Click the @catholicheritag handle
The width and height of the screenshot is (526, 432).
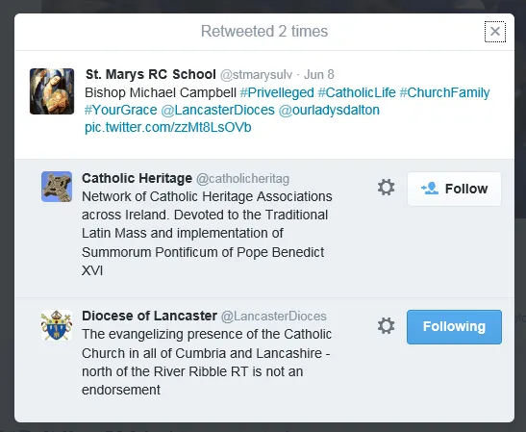(242, 179)
